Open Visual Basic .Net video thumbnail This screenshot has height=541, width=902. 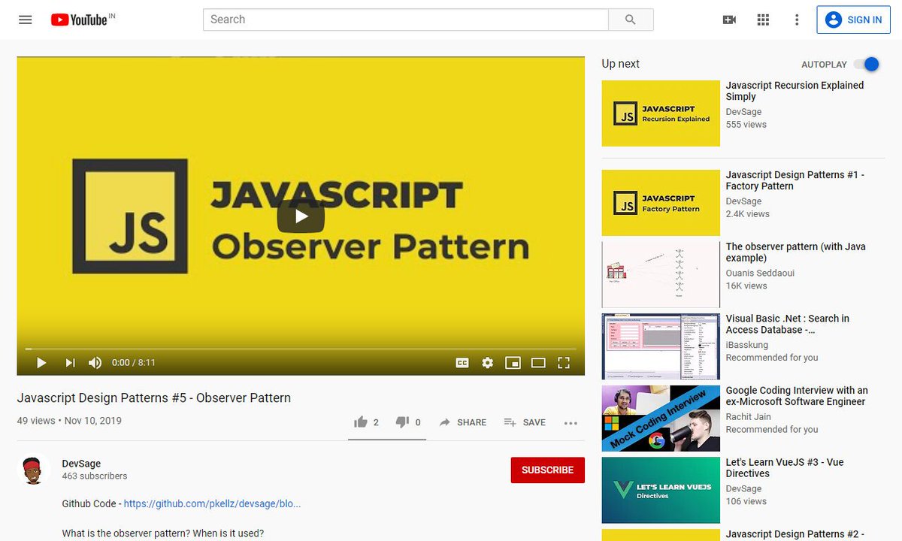[x=661, y=346]
